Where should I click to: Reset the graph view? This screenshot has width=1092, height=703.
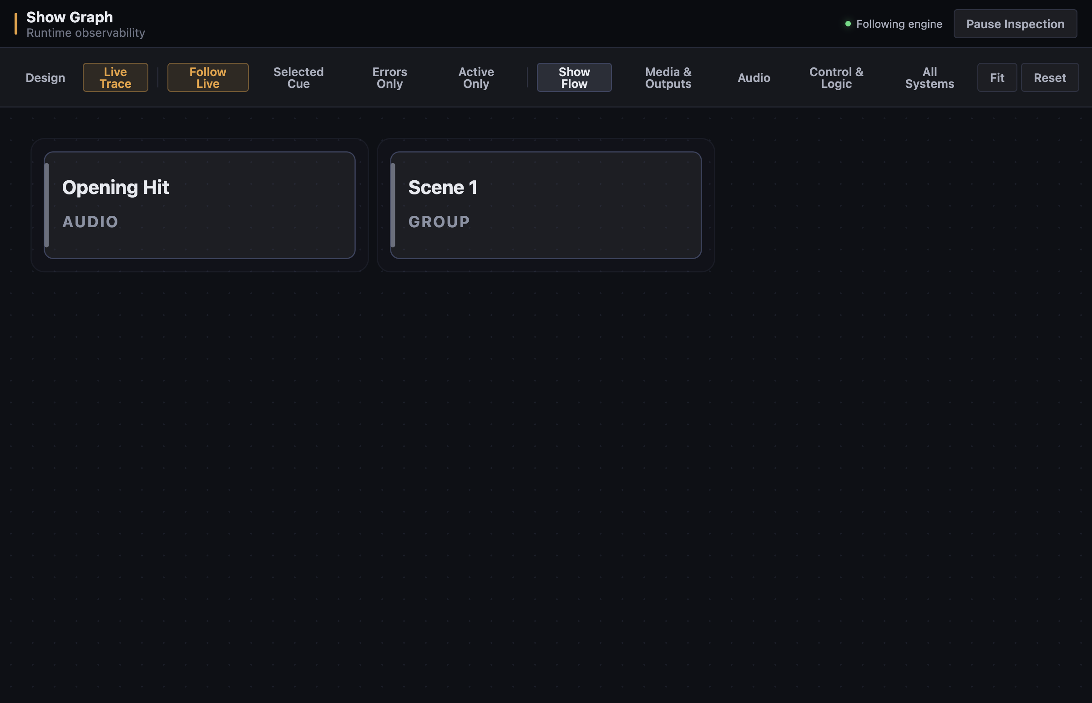point(1049,77)
